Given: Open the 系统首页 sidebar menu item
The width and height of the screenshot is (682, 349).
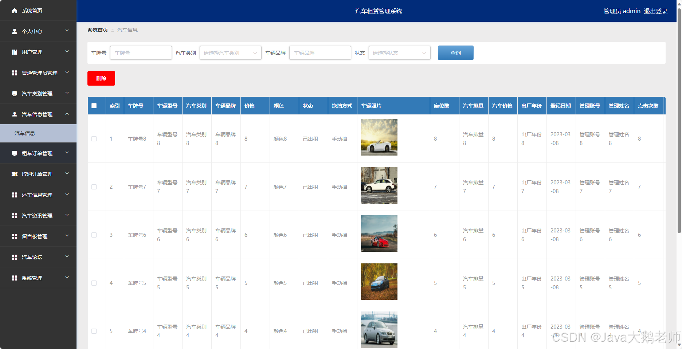Looking at the screenshot, I should pos(38,11).
